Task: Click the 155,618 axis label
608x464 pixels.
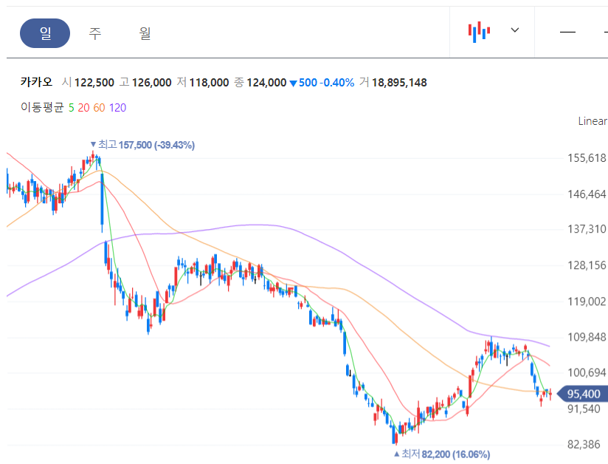Action: coord(587,158)
